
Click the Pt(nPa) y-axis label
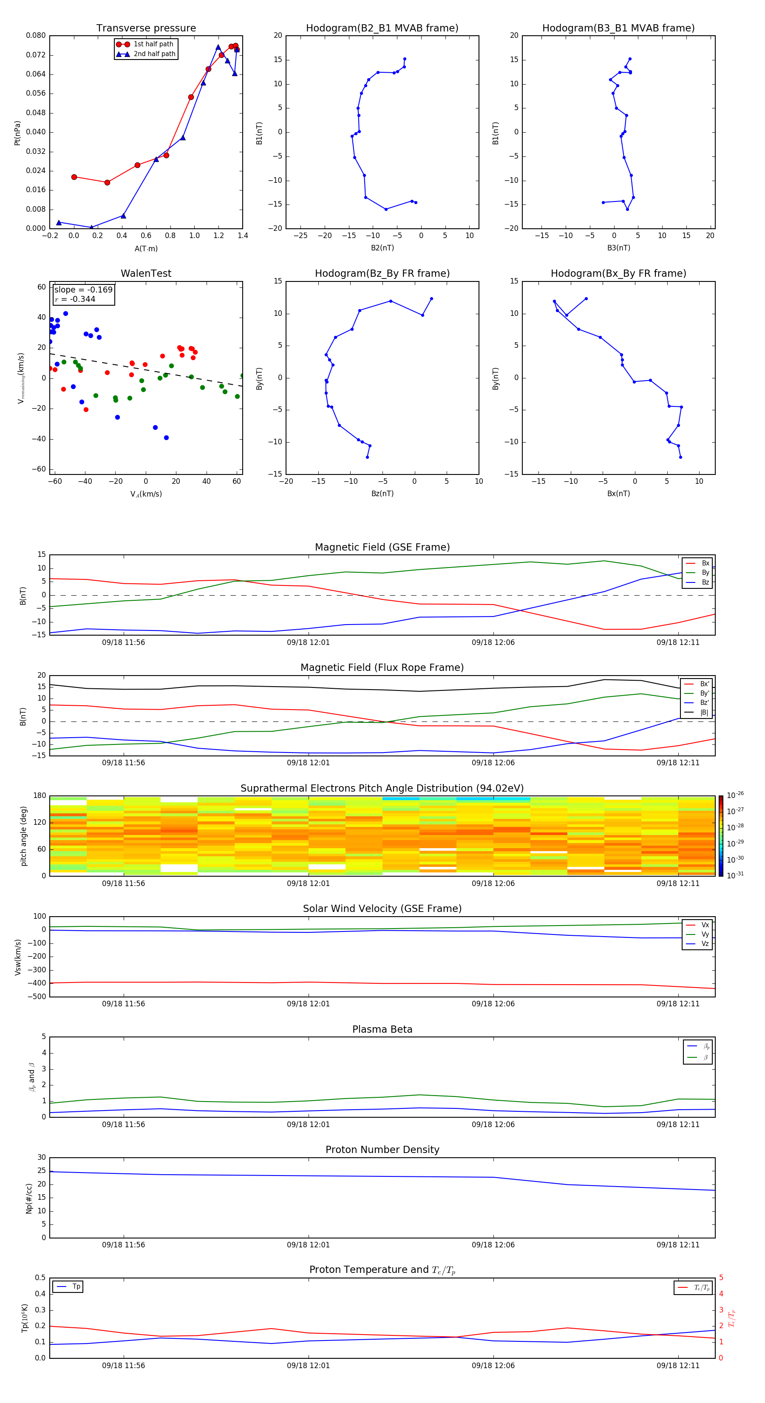pyautogui.click(x=17, y=133)
